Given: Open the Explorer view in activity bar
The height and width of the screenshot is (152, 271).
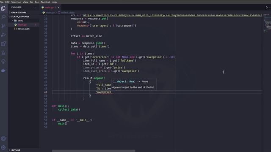Looking at the screenshot, I should [x=3, y=8].
